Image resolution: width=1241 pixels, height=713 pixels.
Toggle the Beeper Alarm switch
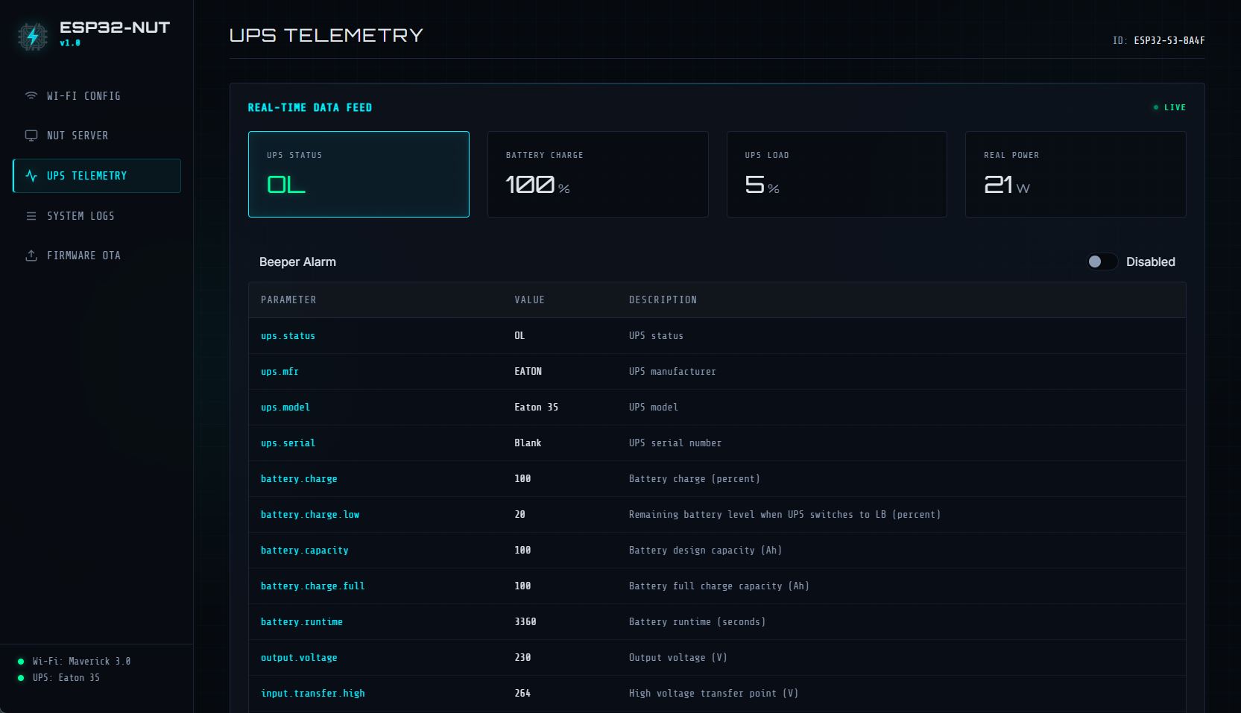(x=1102, y=262)
